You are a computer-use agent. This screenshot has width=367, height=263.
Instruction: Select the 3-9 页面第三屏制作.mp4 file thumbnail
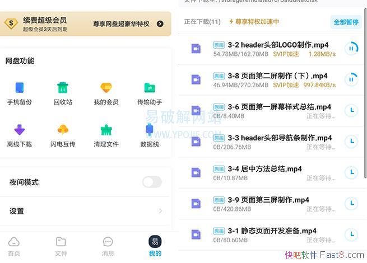196,204
